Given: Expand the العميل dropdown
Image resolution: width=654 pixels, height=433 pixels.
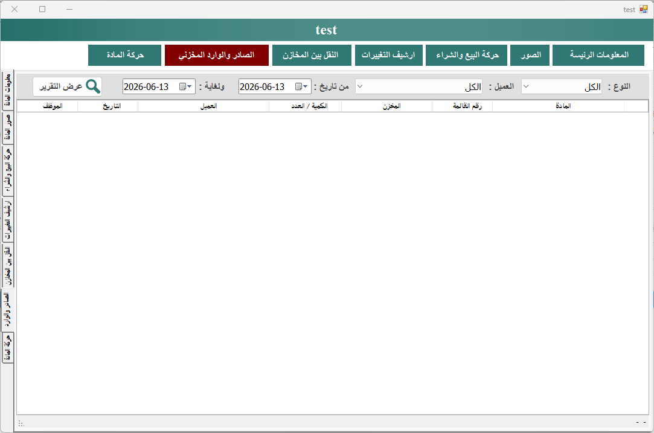Looking at the screenshot, I should (x=361, y=86).
